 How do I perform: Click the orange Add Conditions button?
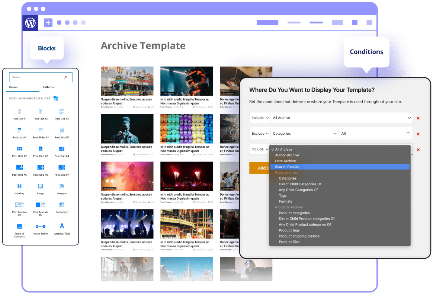260,168
